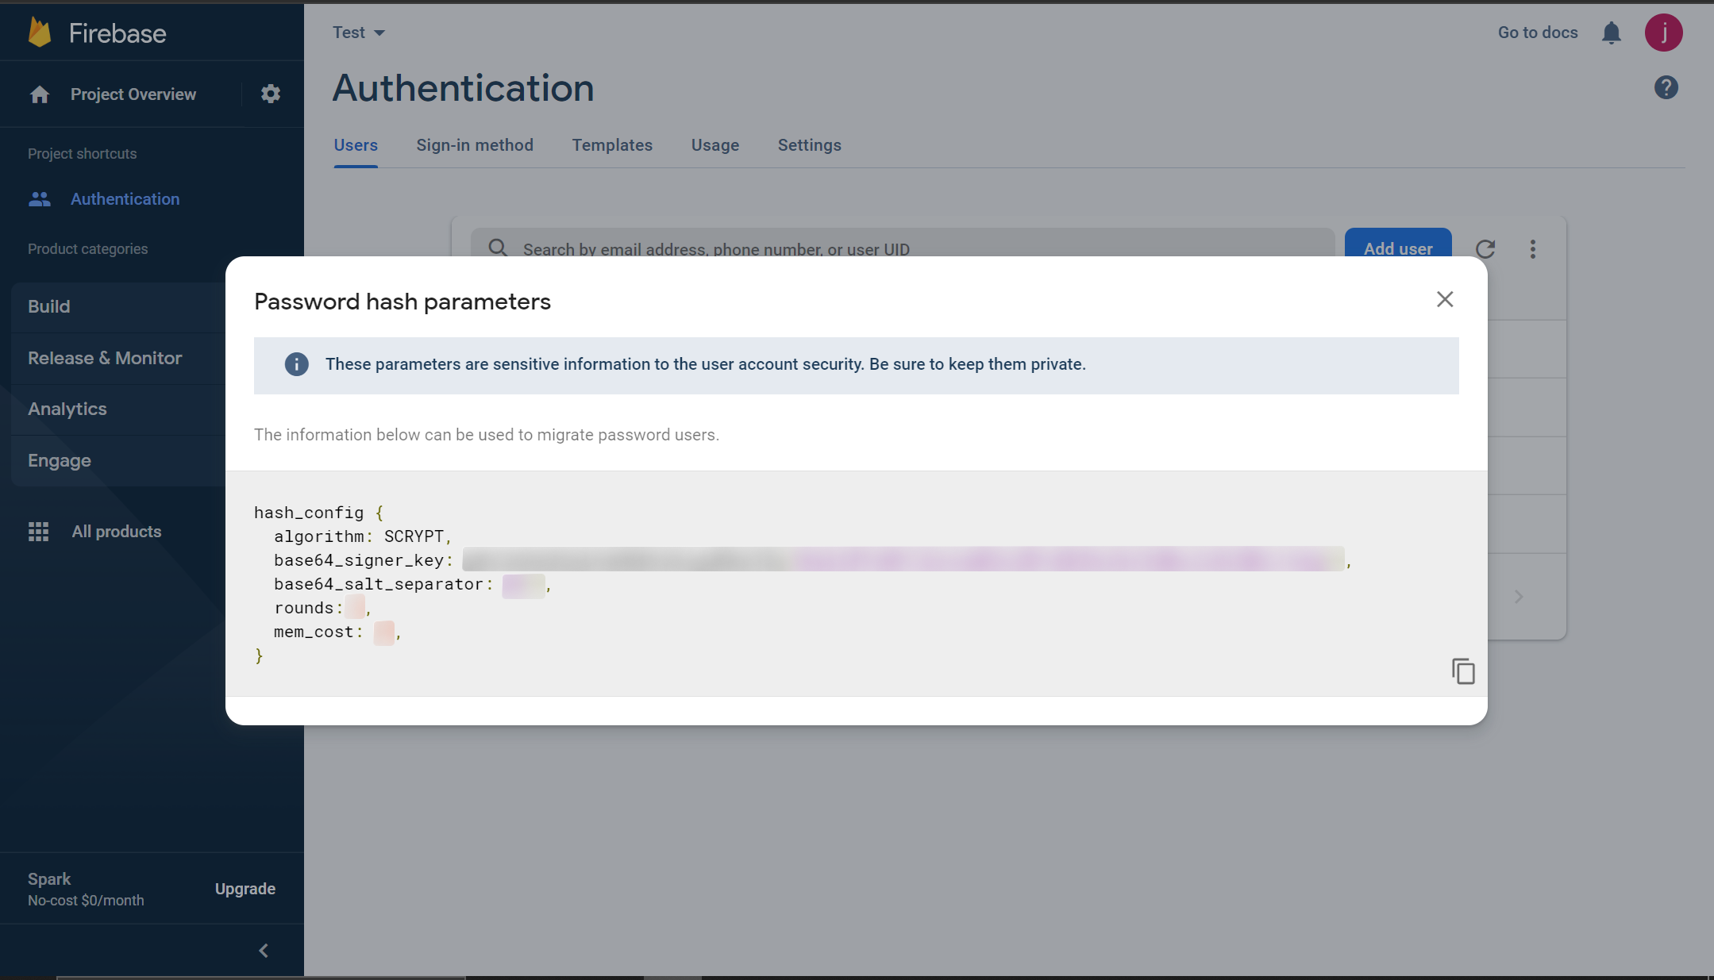Switch to the Sign-in method tab

474,145
